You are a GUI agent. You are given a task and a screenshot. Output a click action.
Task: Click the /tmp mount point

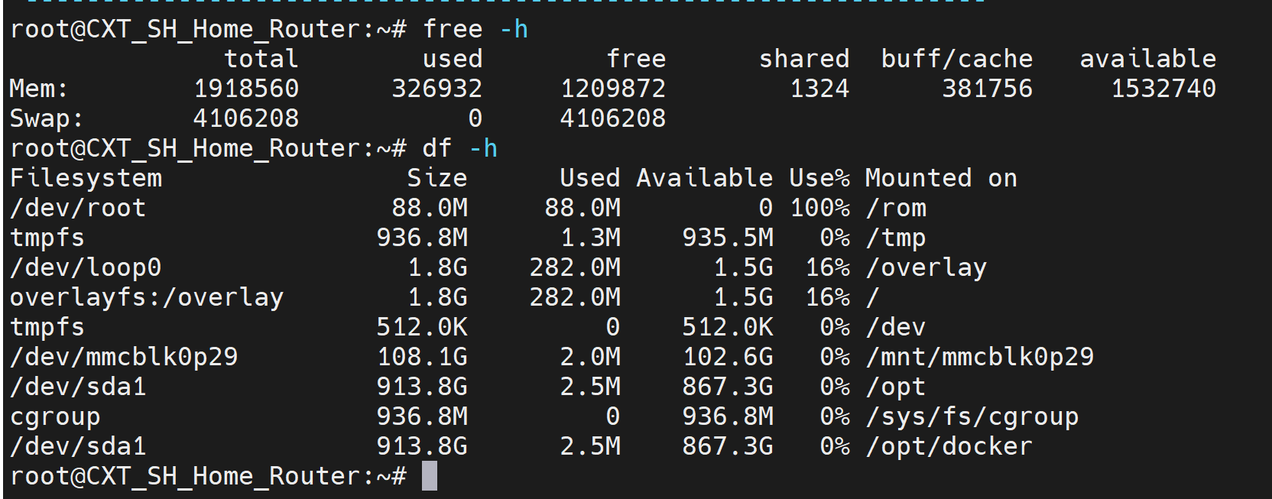pos(896,238)
